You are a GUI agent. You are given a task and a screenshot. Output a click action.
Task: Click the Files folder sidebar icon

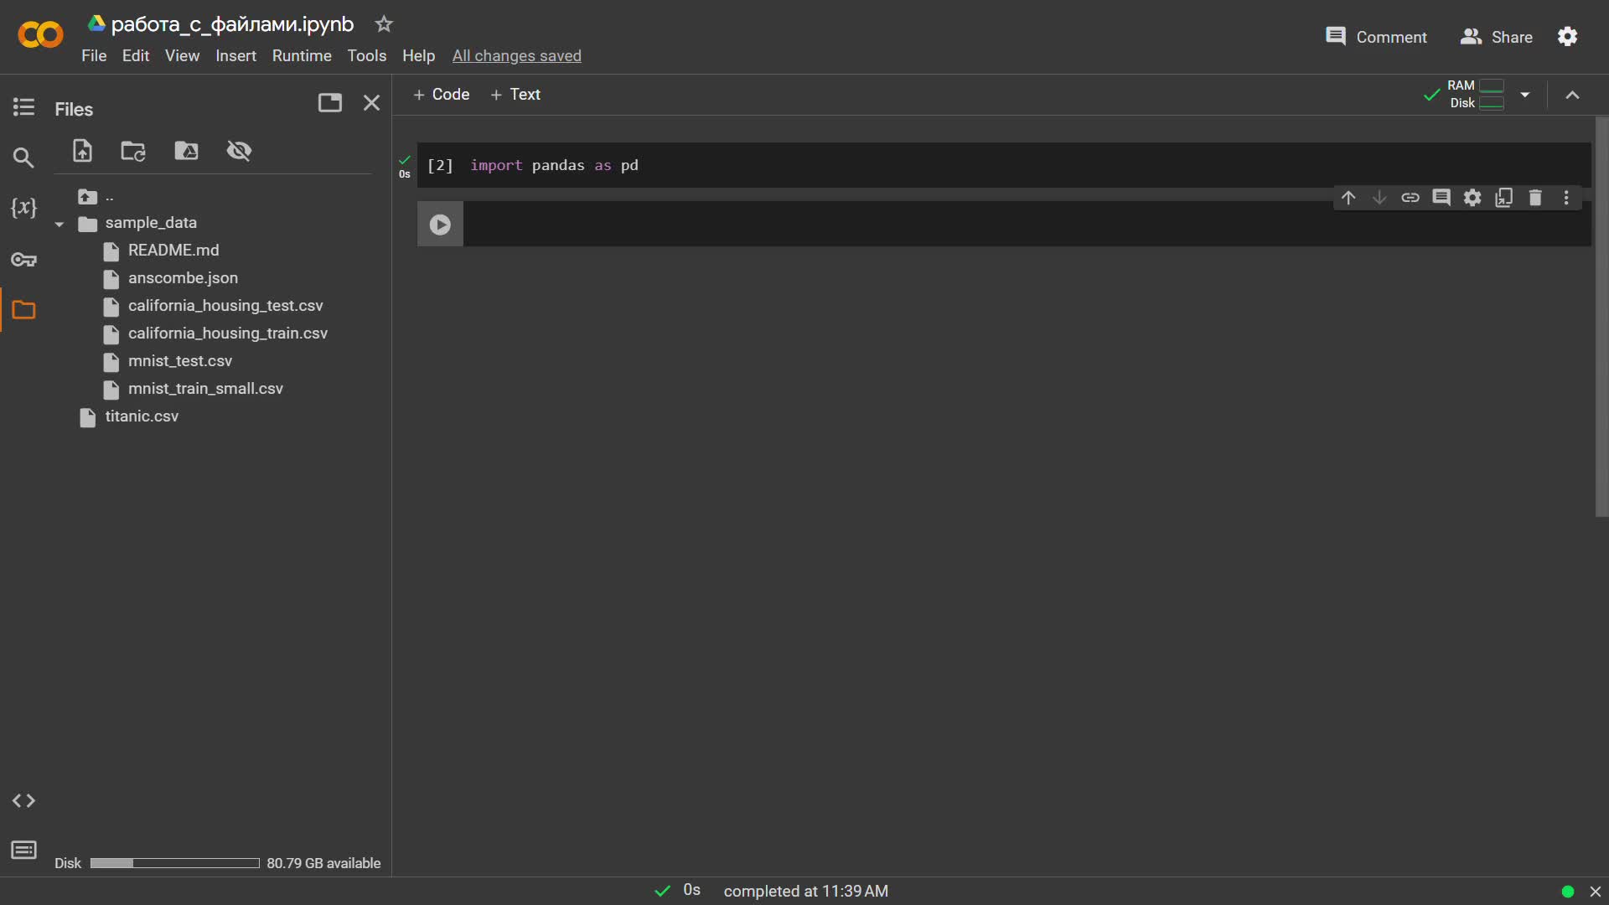pyautogui.click(x=23, y=310)
